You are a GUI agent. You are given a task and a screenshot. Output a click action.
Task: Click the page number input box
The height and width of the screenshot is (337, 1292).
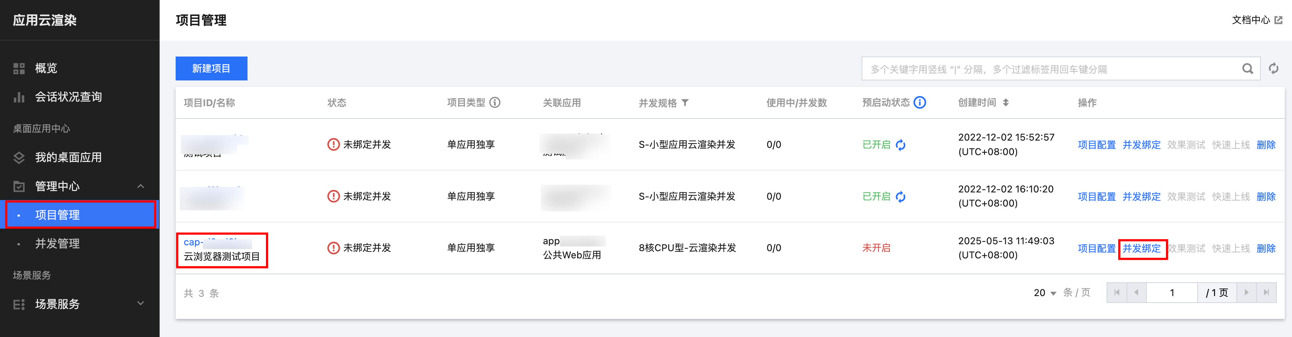click(1172, 293)
